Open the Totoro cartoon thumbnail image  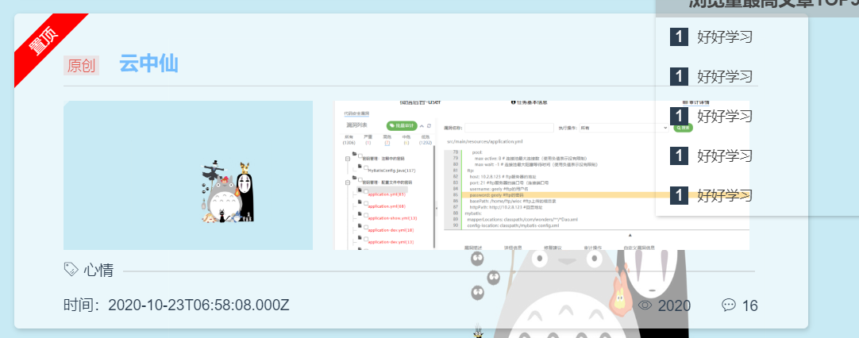coord(188,175)
